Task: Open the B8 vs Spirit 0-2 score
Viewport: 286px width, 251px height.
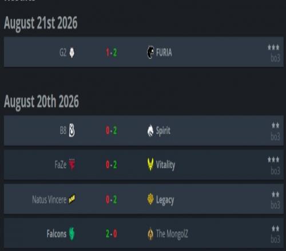Action: tap(112, 131)
